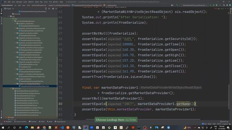Image resolution: width=232 pixels, height=130 pixels.
Task: Open the Project view dropdown
Action: click(9, 9)
